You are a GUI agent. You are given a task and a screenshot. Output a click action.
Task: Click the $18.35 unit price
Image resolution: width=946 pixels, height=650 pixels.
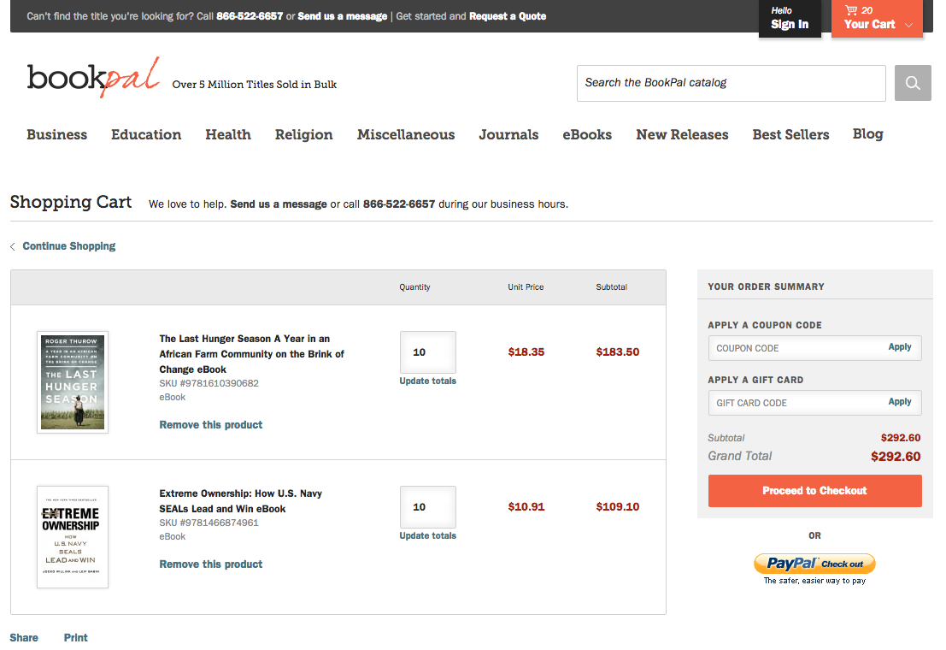point(526,352)
